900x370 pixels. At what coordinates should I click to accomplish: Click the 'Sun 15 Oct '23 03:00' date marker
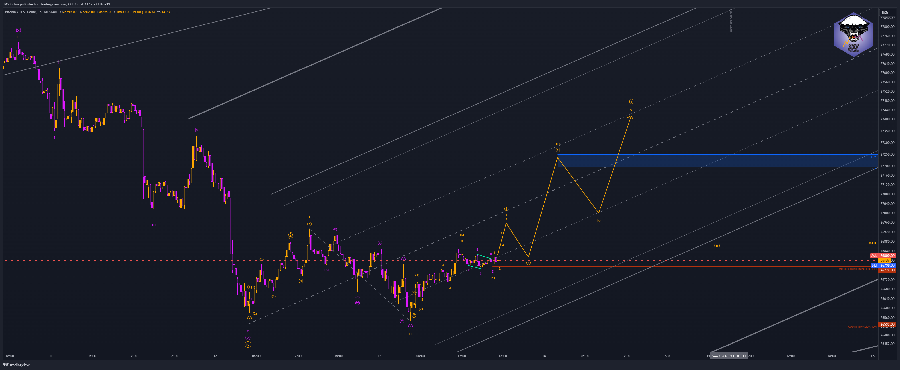tap(729, 356)
